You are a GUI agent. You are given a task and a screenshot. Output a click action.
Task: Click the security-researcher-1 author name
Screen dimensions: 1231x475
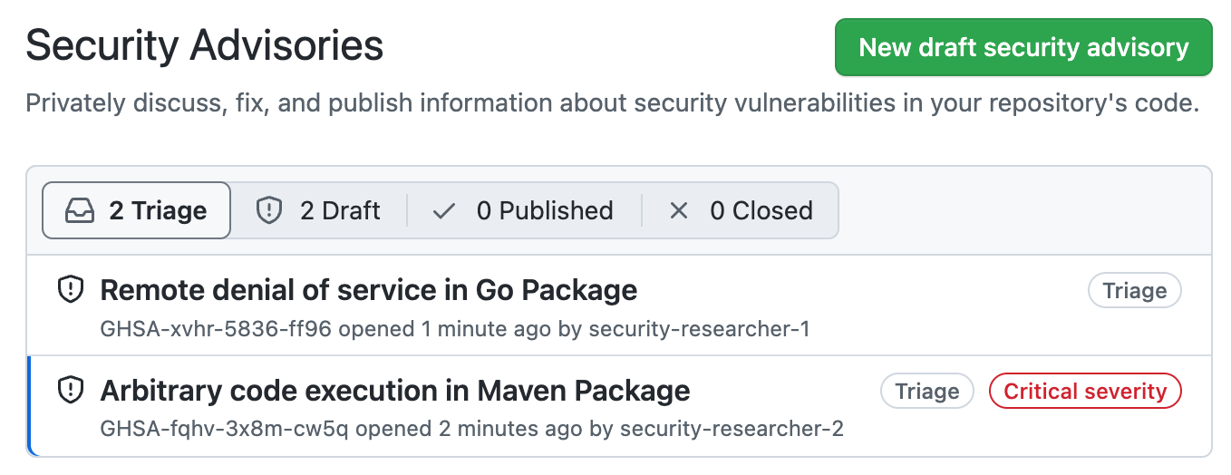click(x=699, y=328)
